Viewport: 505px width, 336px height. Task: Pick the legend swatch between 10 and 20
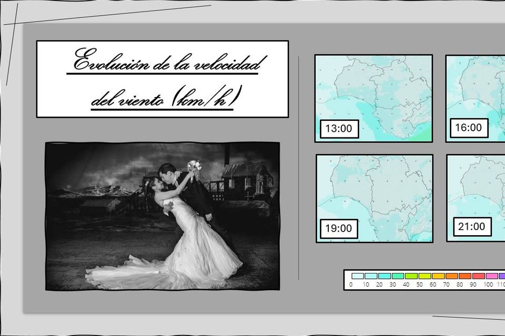371,276
